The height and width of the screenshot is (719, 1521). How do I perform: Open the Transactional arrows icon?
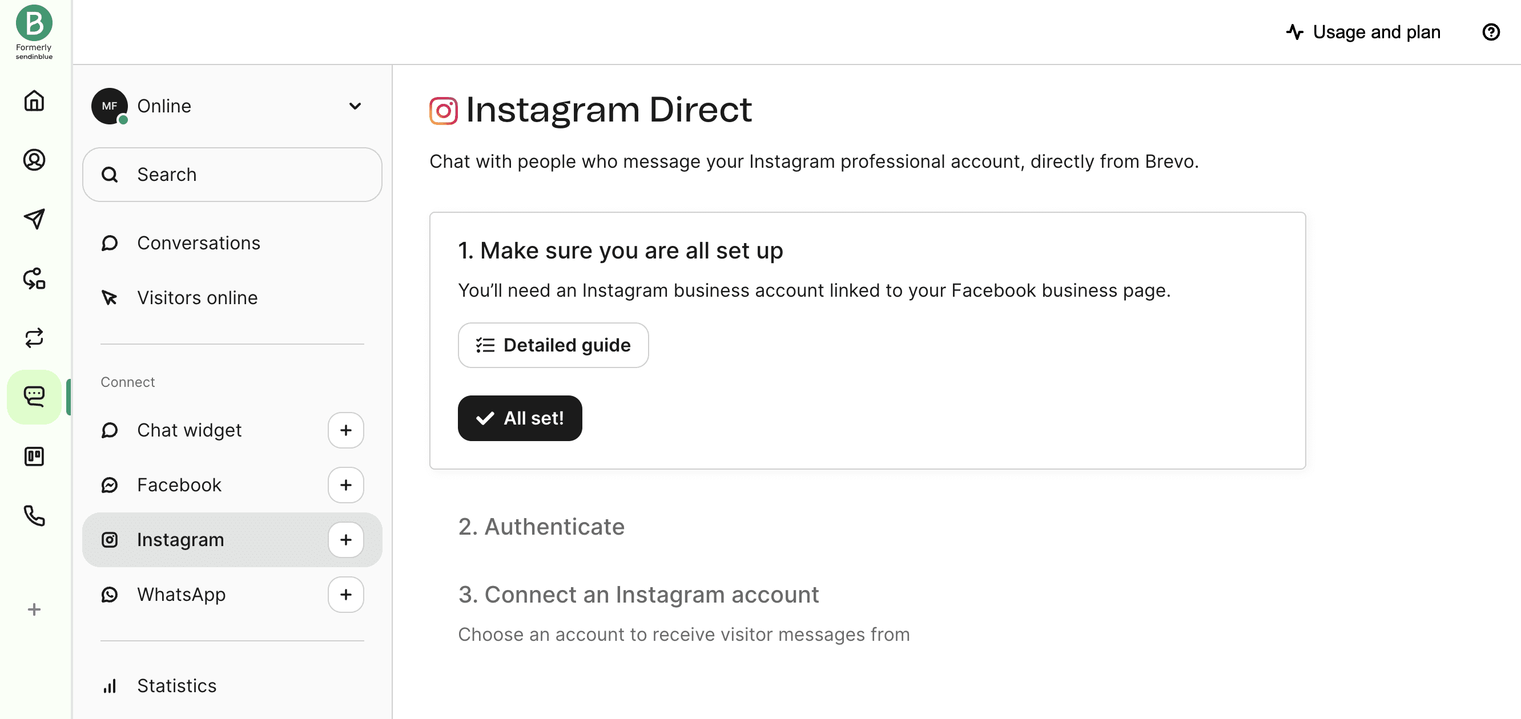[x=34, y=338]
